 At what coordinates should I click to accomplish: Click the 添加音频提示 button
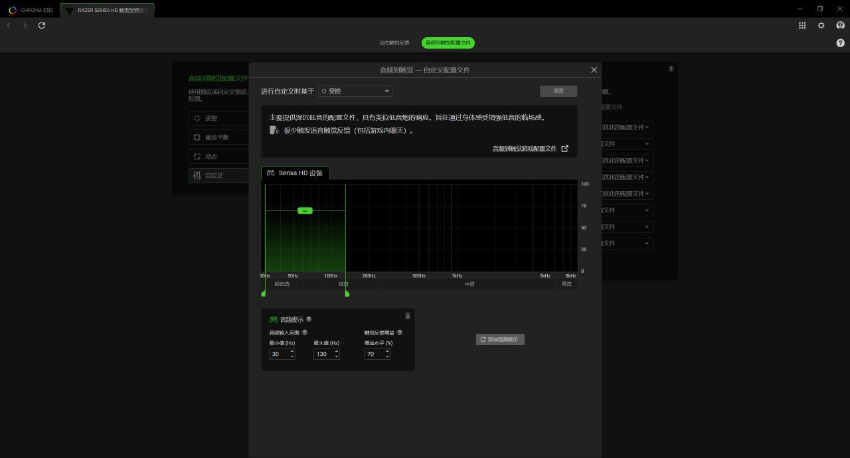click(500, 339)
